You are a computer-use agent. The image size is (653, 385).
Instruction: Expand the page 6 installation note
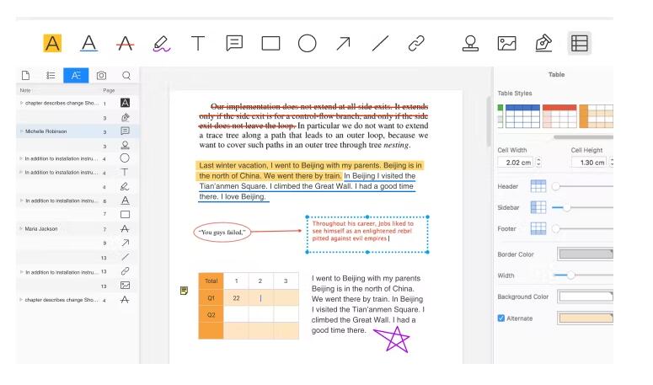[x=21, y=201]
